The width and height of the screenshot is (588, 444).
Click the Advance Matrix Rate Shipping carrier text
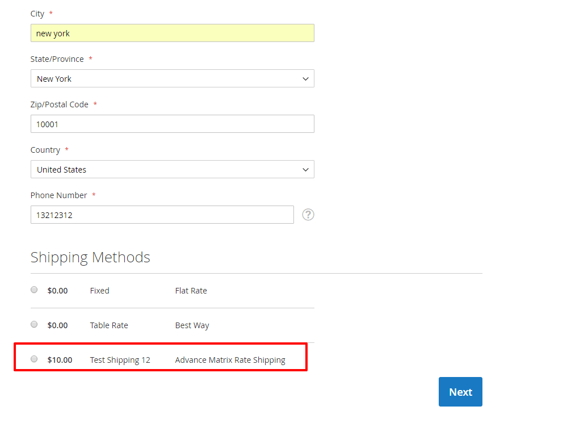(x=230, y=360)
